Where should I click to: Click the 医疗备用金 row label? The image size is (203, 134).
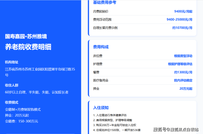click(101, 80)
